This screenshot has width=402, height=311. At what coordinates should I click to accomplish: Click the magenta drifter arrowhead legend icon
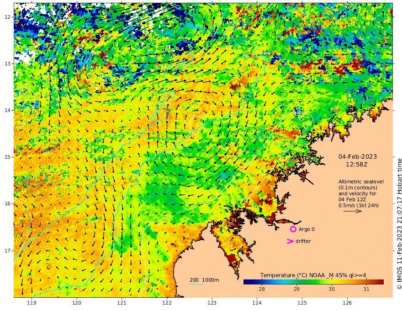pos(290,241)
